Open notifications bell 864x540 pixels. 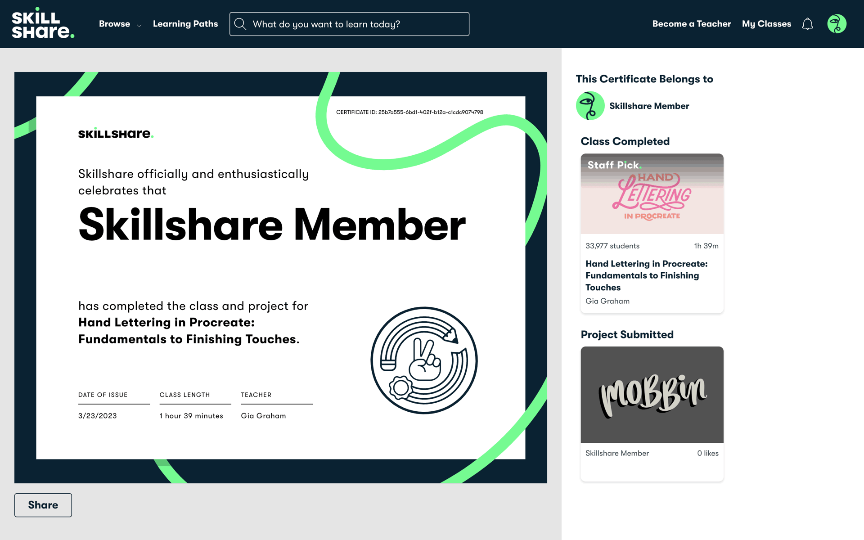tap(808, 24)
